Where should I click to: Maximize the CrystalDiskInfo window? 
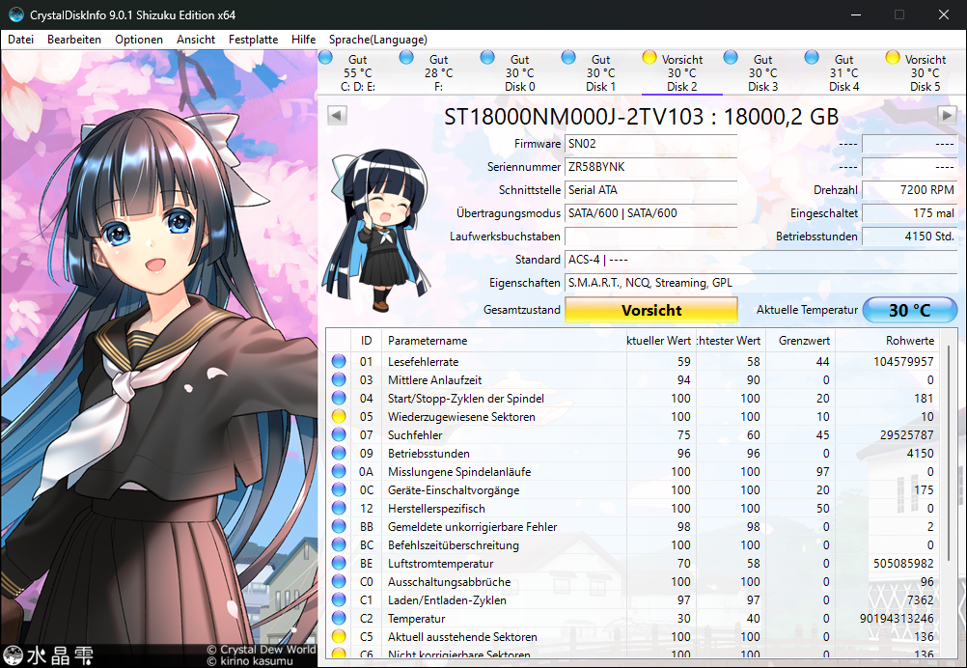[899, 14]
